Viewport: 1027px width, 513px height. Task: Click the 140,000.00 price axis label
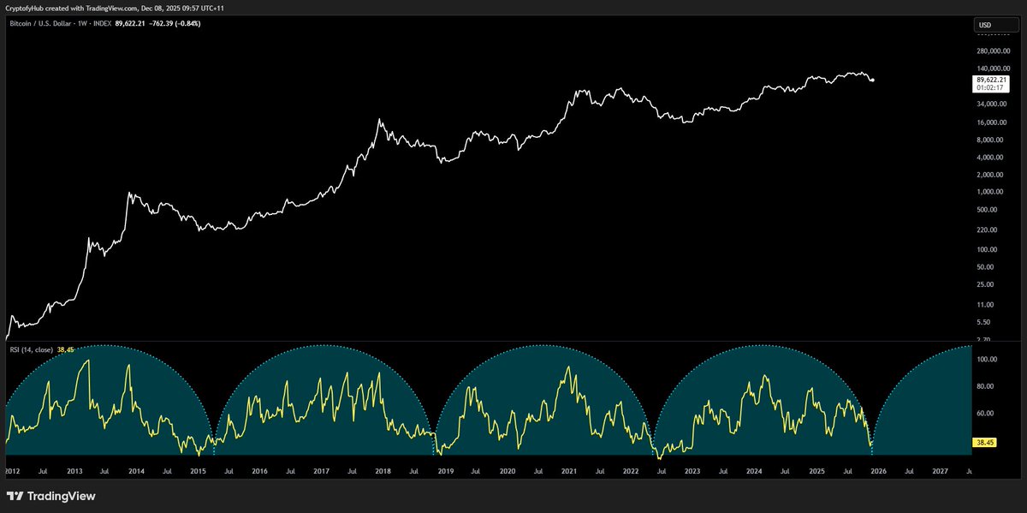pos(992,68)
